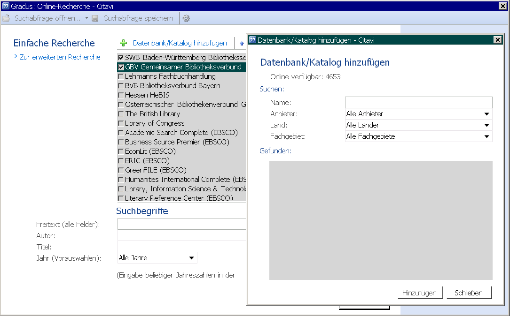Screen dimensions: 510x316
Task: Open the Alle Länder dropdown
Action: click(x=418, y=125)
